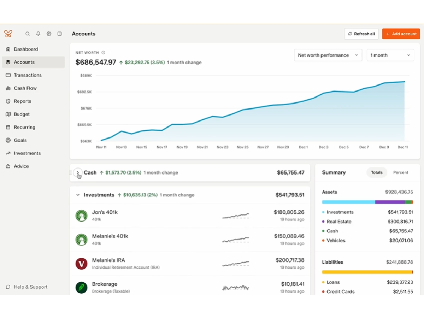Navigate to Investments in sidebar

pyautogui.click(x=34, y=153)
